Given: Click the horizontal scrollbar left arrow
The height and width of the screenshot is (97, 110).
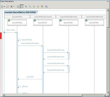Looking at the screenshot, I should (4, 95).
